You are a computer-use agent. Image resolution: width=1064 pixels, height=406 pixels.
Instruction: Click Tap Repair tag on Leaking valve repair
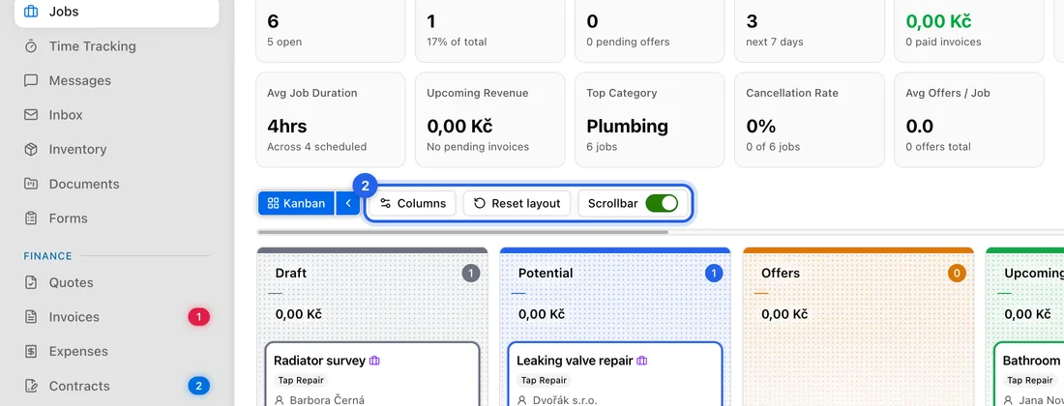pyautogui.click(x=544, y=380)
